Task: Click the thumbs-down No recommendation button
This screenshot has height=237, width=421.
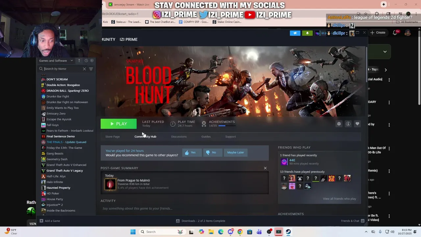Action: pos(212,152)
